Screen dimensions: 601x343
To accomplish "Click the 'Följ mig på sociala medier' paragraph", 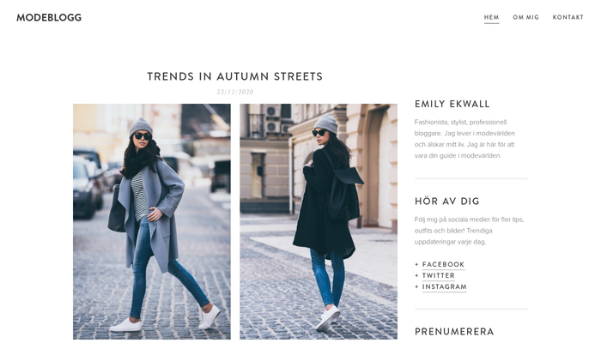I will (469, 231).
